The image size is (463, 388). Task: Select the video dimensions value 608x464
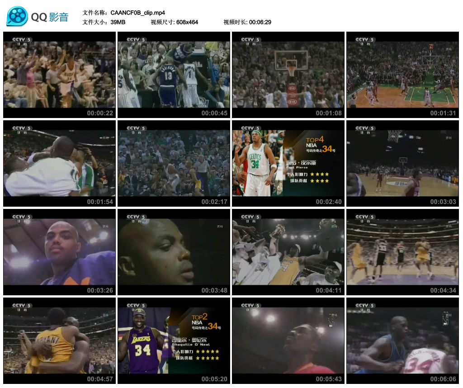point(187,22)
